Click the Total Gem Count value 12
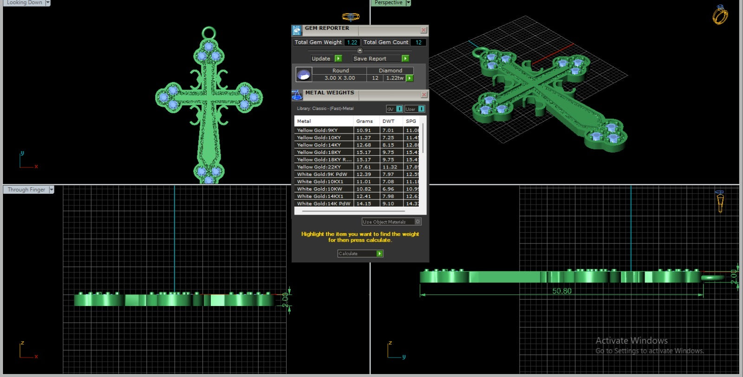 click(418, 42)
